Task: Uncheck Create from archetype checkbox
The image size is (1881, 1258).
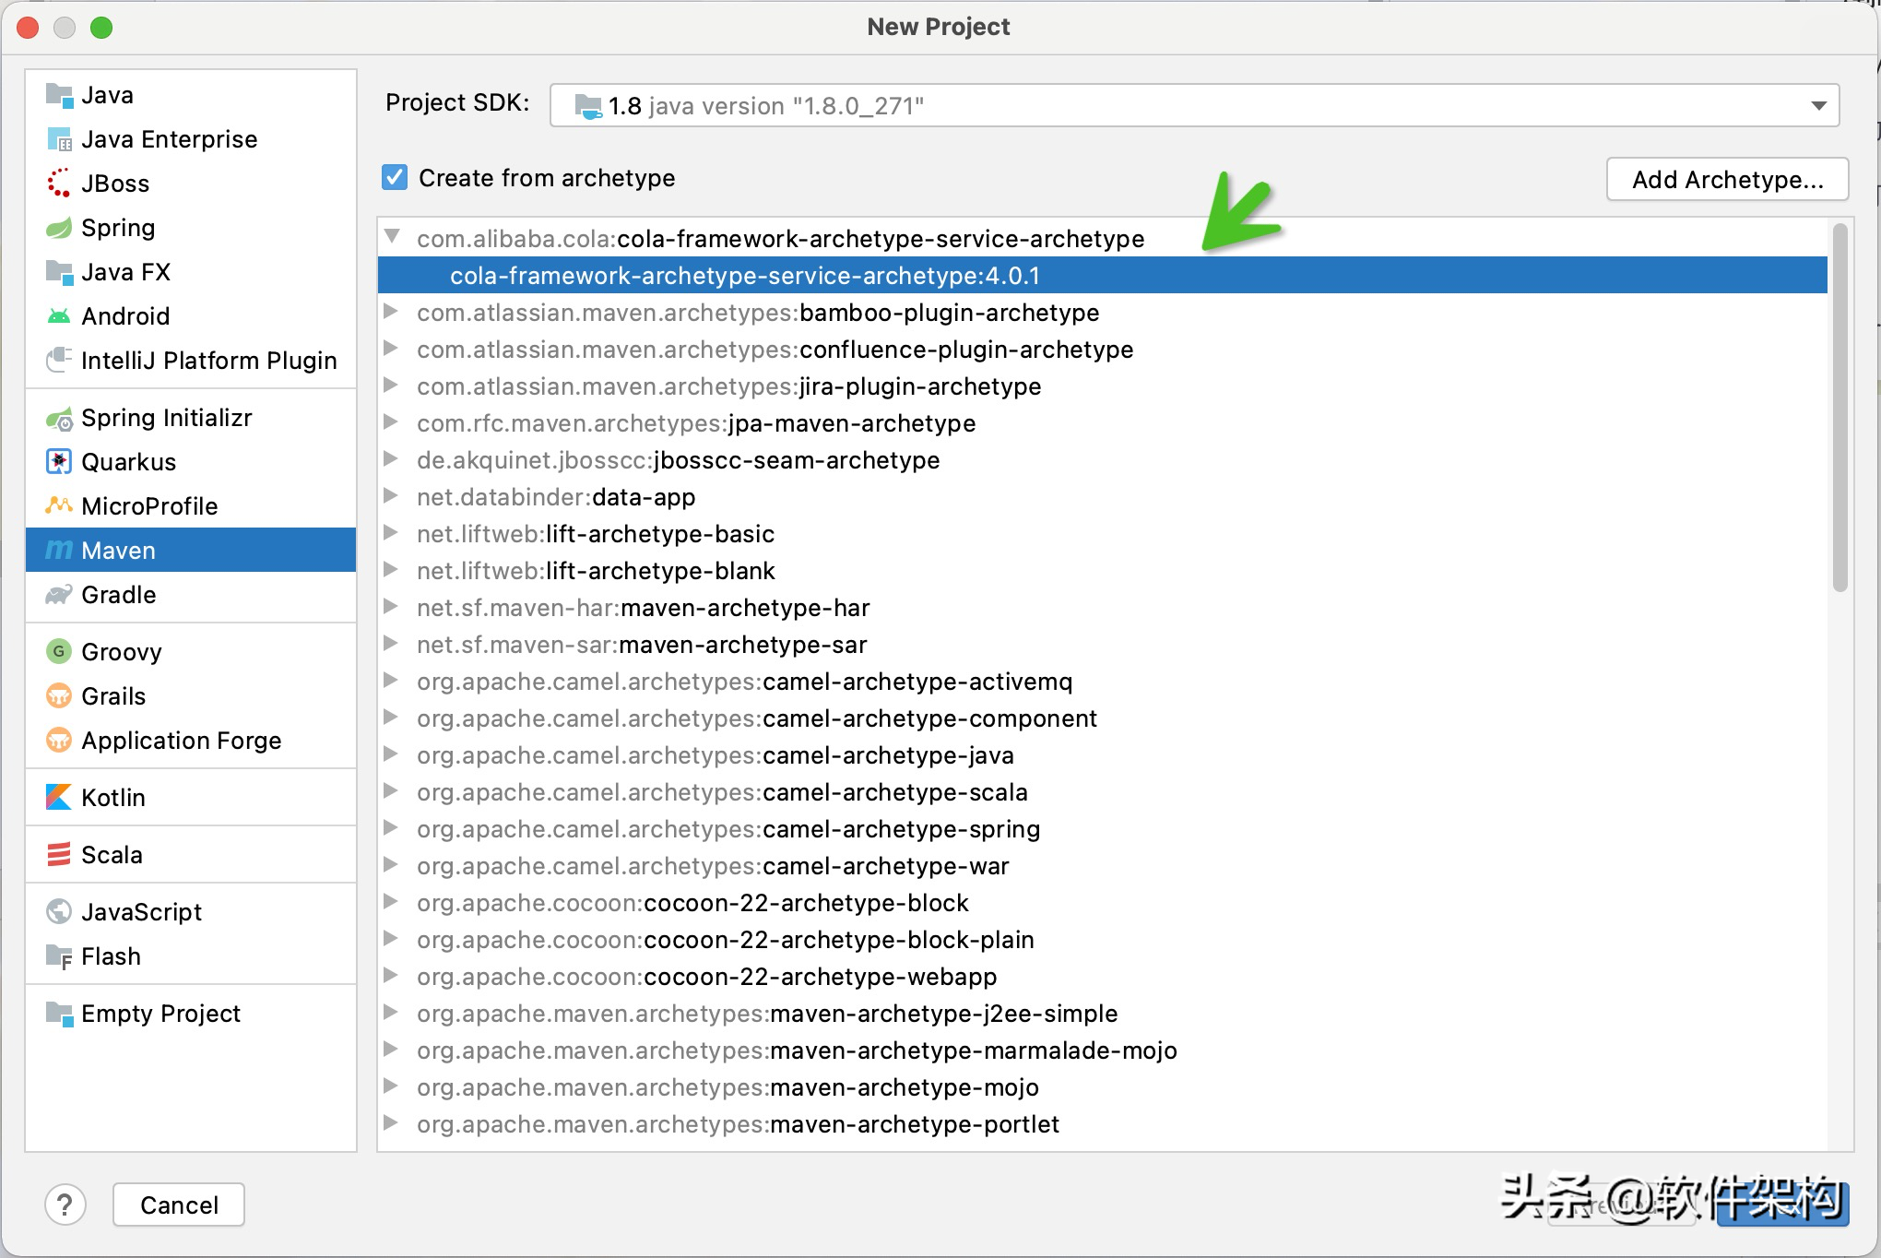Action: click(x=395, y=178)
